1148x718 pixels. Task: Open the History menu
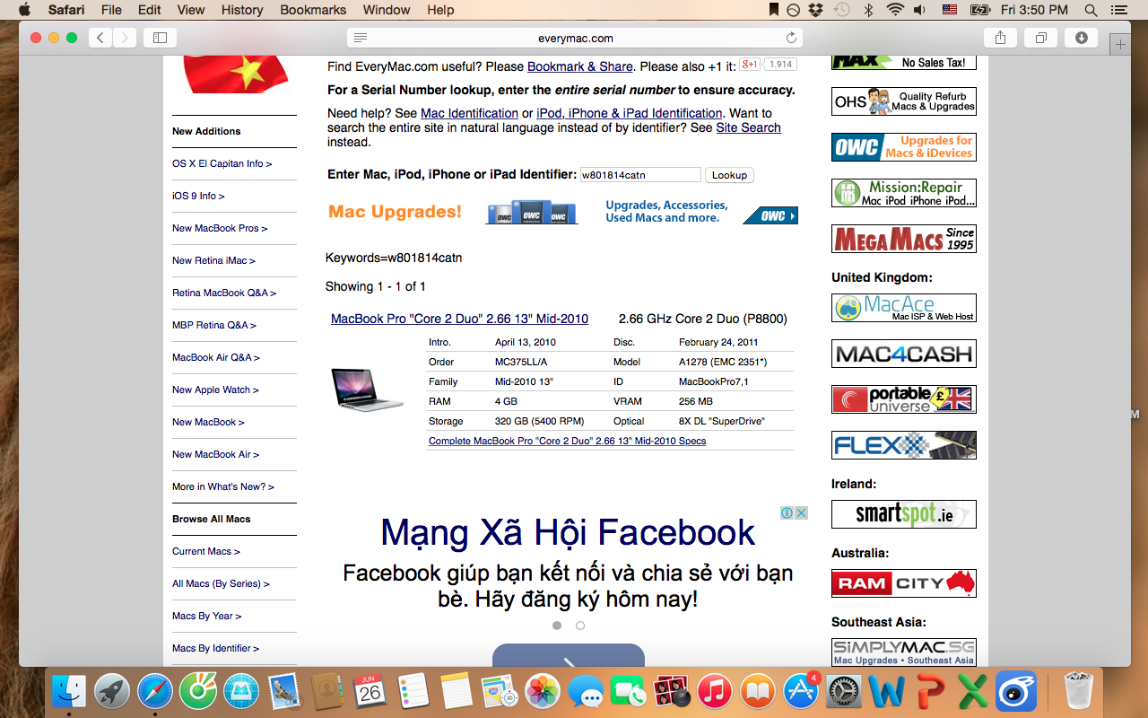[242, 10]
